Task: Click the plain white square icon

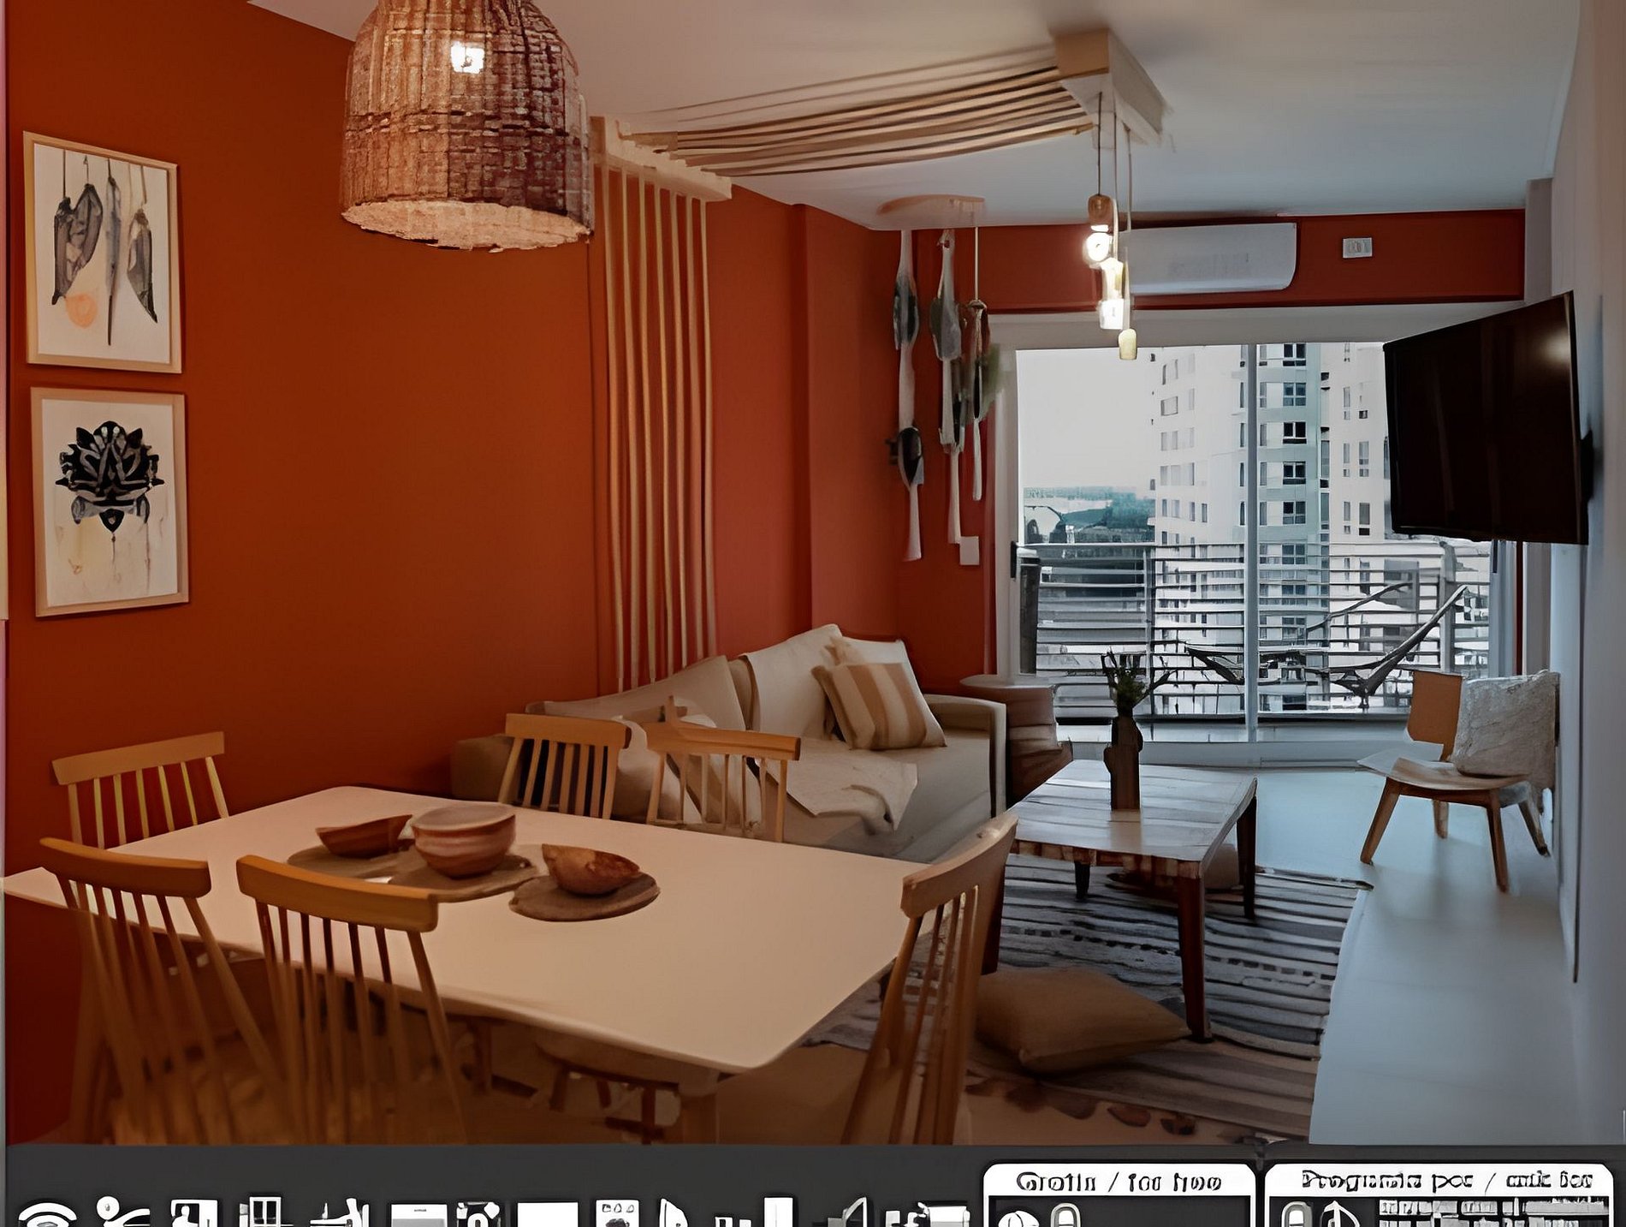Action: [548, 1216]
